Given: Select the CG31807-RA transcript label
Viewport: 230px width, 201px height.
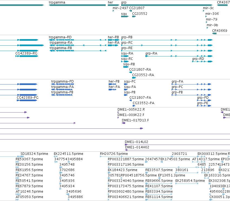Looking at the screenshot, I should (x=140, y=70).
